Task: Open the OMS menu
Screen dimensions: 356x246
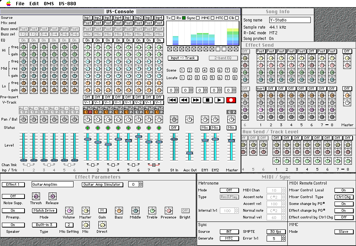Action: click(49, 4)
